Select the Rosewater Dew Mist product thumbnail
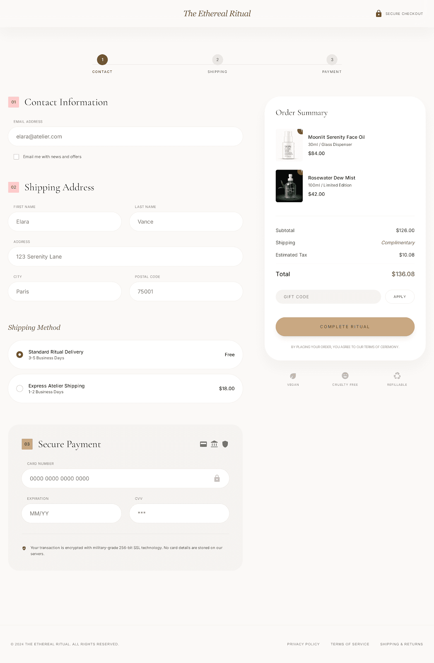 289,186
